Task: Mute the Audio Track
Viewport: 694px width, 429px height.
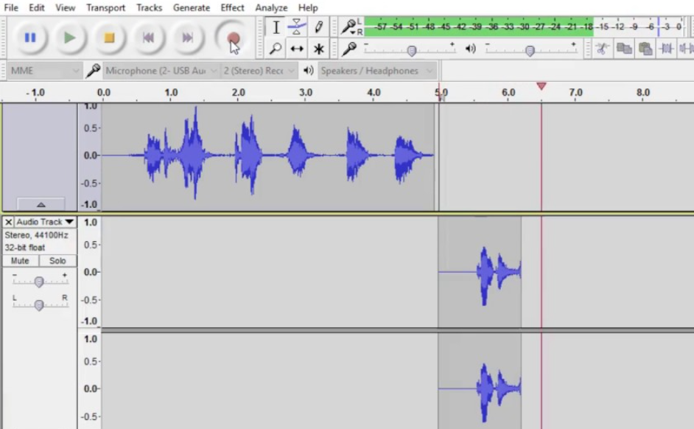Action: [x=21, y=261]
